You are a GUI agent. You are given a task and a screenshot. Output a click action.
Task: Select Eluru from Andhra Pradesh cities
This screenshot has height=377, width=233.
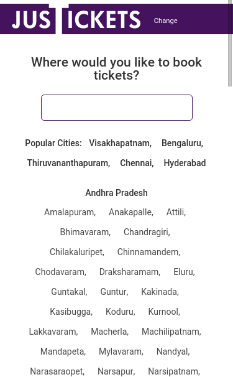click(184, 272)
